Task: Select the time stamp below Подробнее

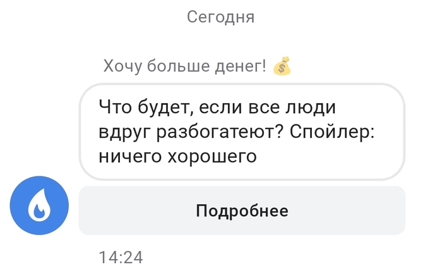Action: click(121, 257)
